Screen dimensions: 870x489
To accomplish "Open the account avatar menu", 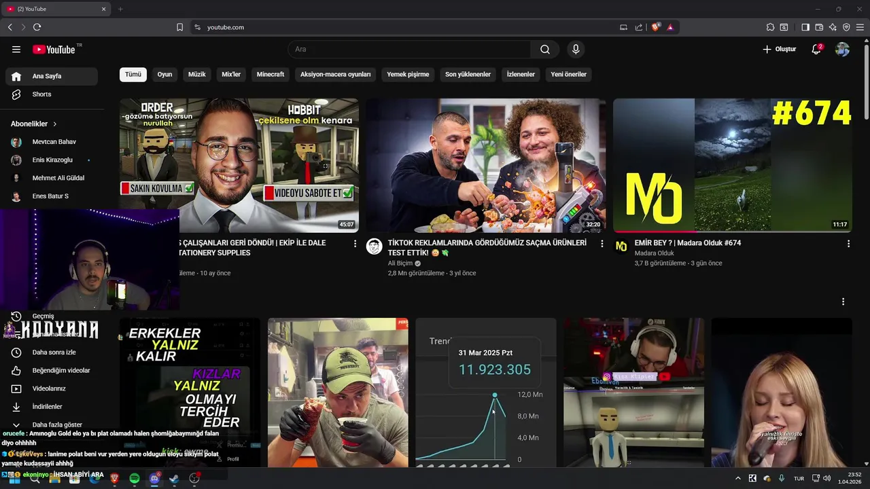I will 842,49.
